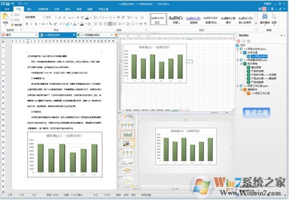This screenshot has height=200, width=289.
Task: Open the navigation panel header dropdown arrow
Action: coord(281,35)
